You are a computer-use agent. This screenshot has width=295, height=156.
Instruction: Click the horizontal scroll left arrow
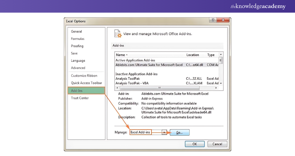click(117, 88)
